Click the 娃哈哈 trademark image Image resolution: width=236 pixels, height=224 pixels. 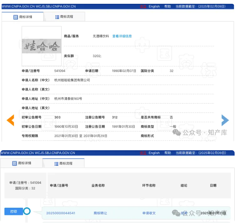tap(42, 46)
